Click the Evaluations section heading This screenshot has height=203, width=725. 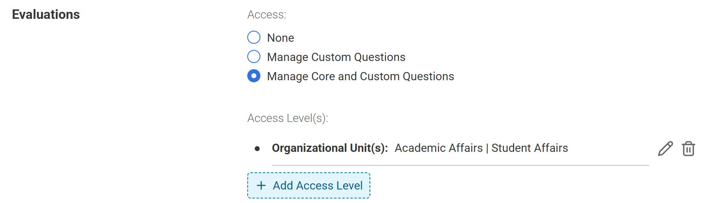(46, 15)
